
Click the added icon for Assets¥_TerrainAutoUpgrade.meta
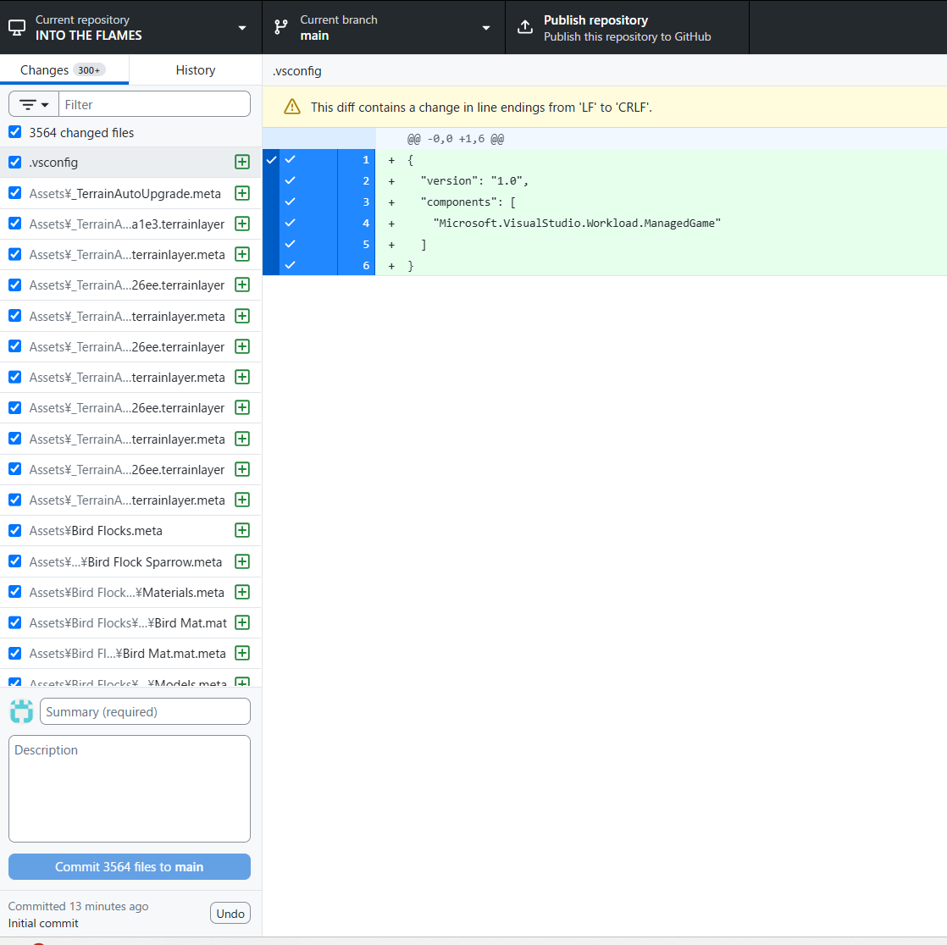(242, 193)
